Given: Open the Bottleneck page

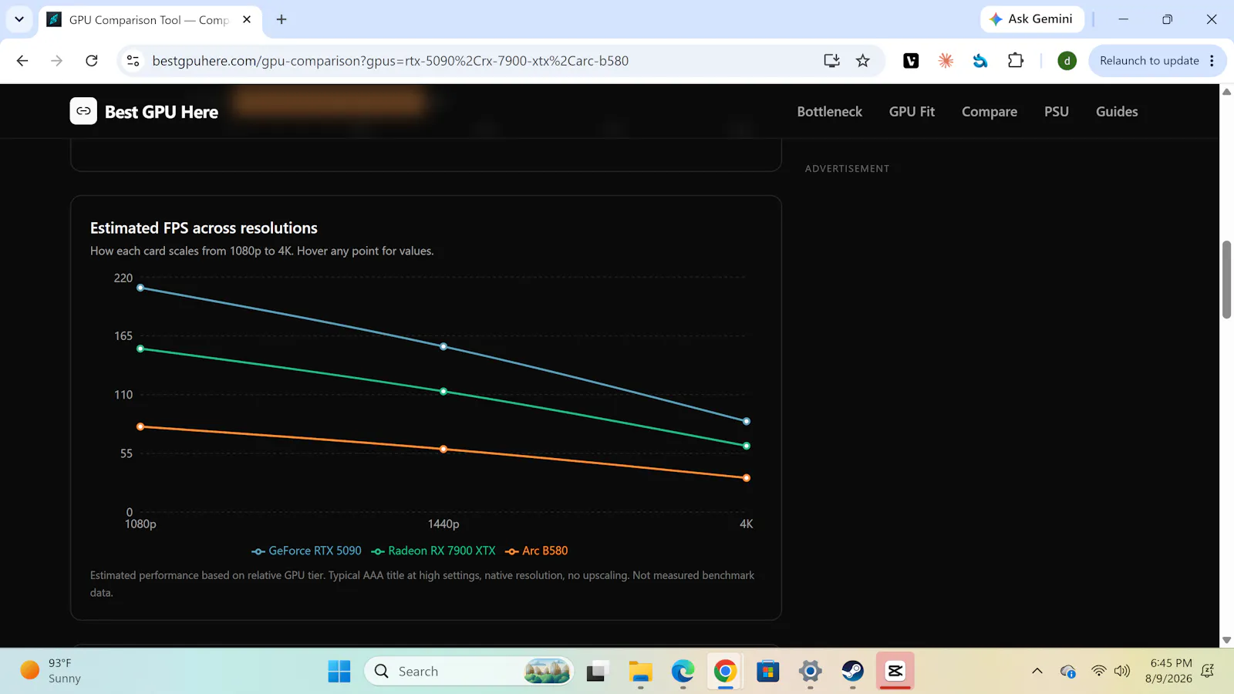Looking at the screenshot, I should pyautogui.click(x=830, y=112).
